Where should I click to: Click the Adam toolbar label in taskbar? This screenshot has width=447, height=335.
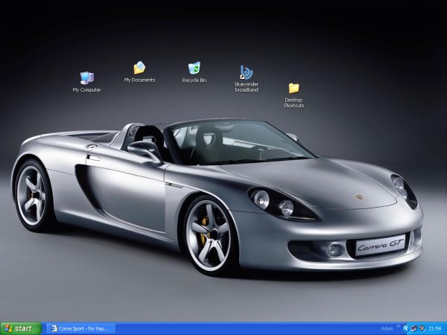coord(387,328)
